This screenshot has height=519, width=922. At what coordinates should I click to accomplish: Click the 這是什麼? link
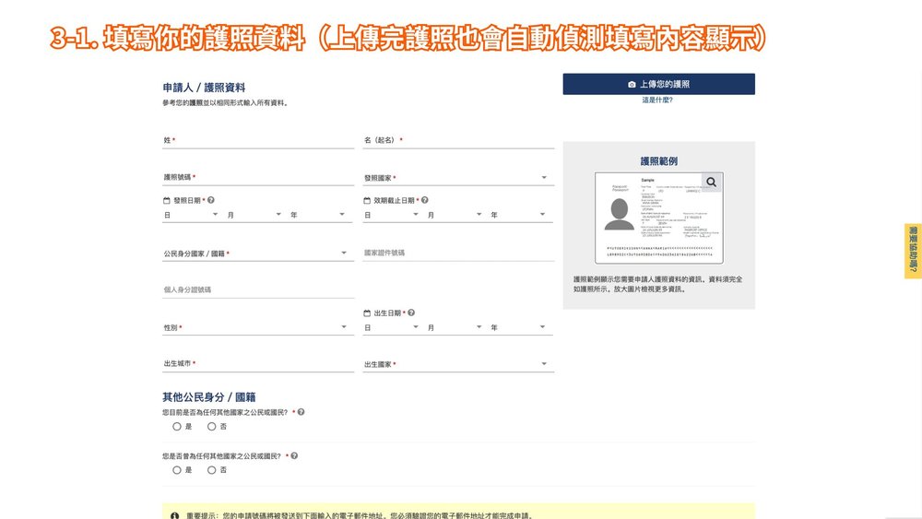pyautogui.click(x=657, y=100)
